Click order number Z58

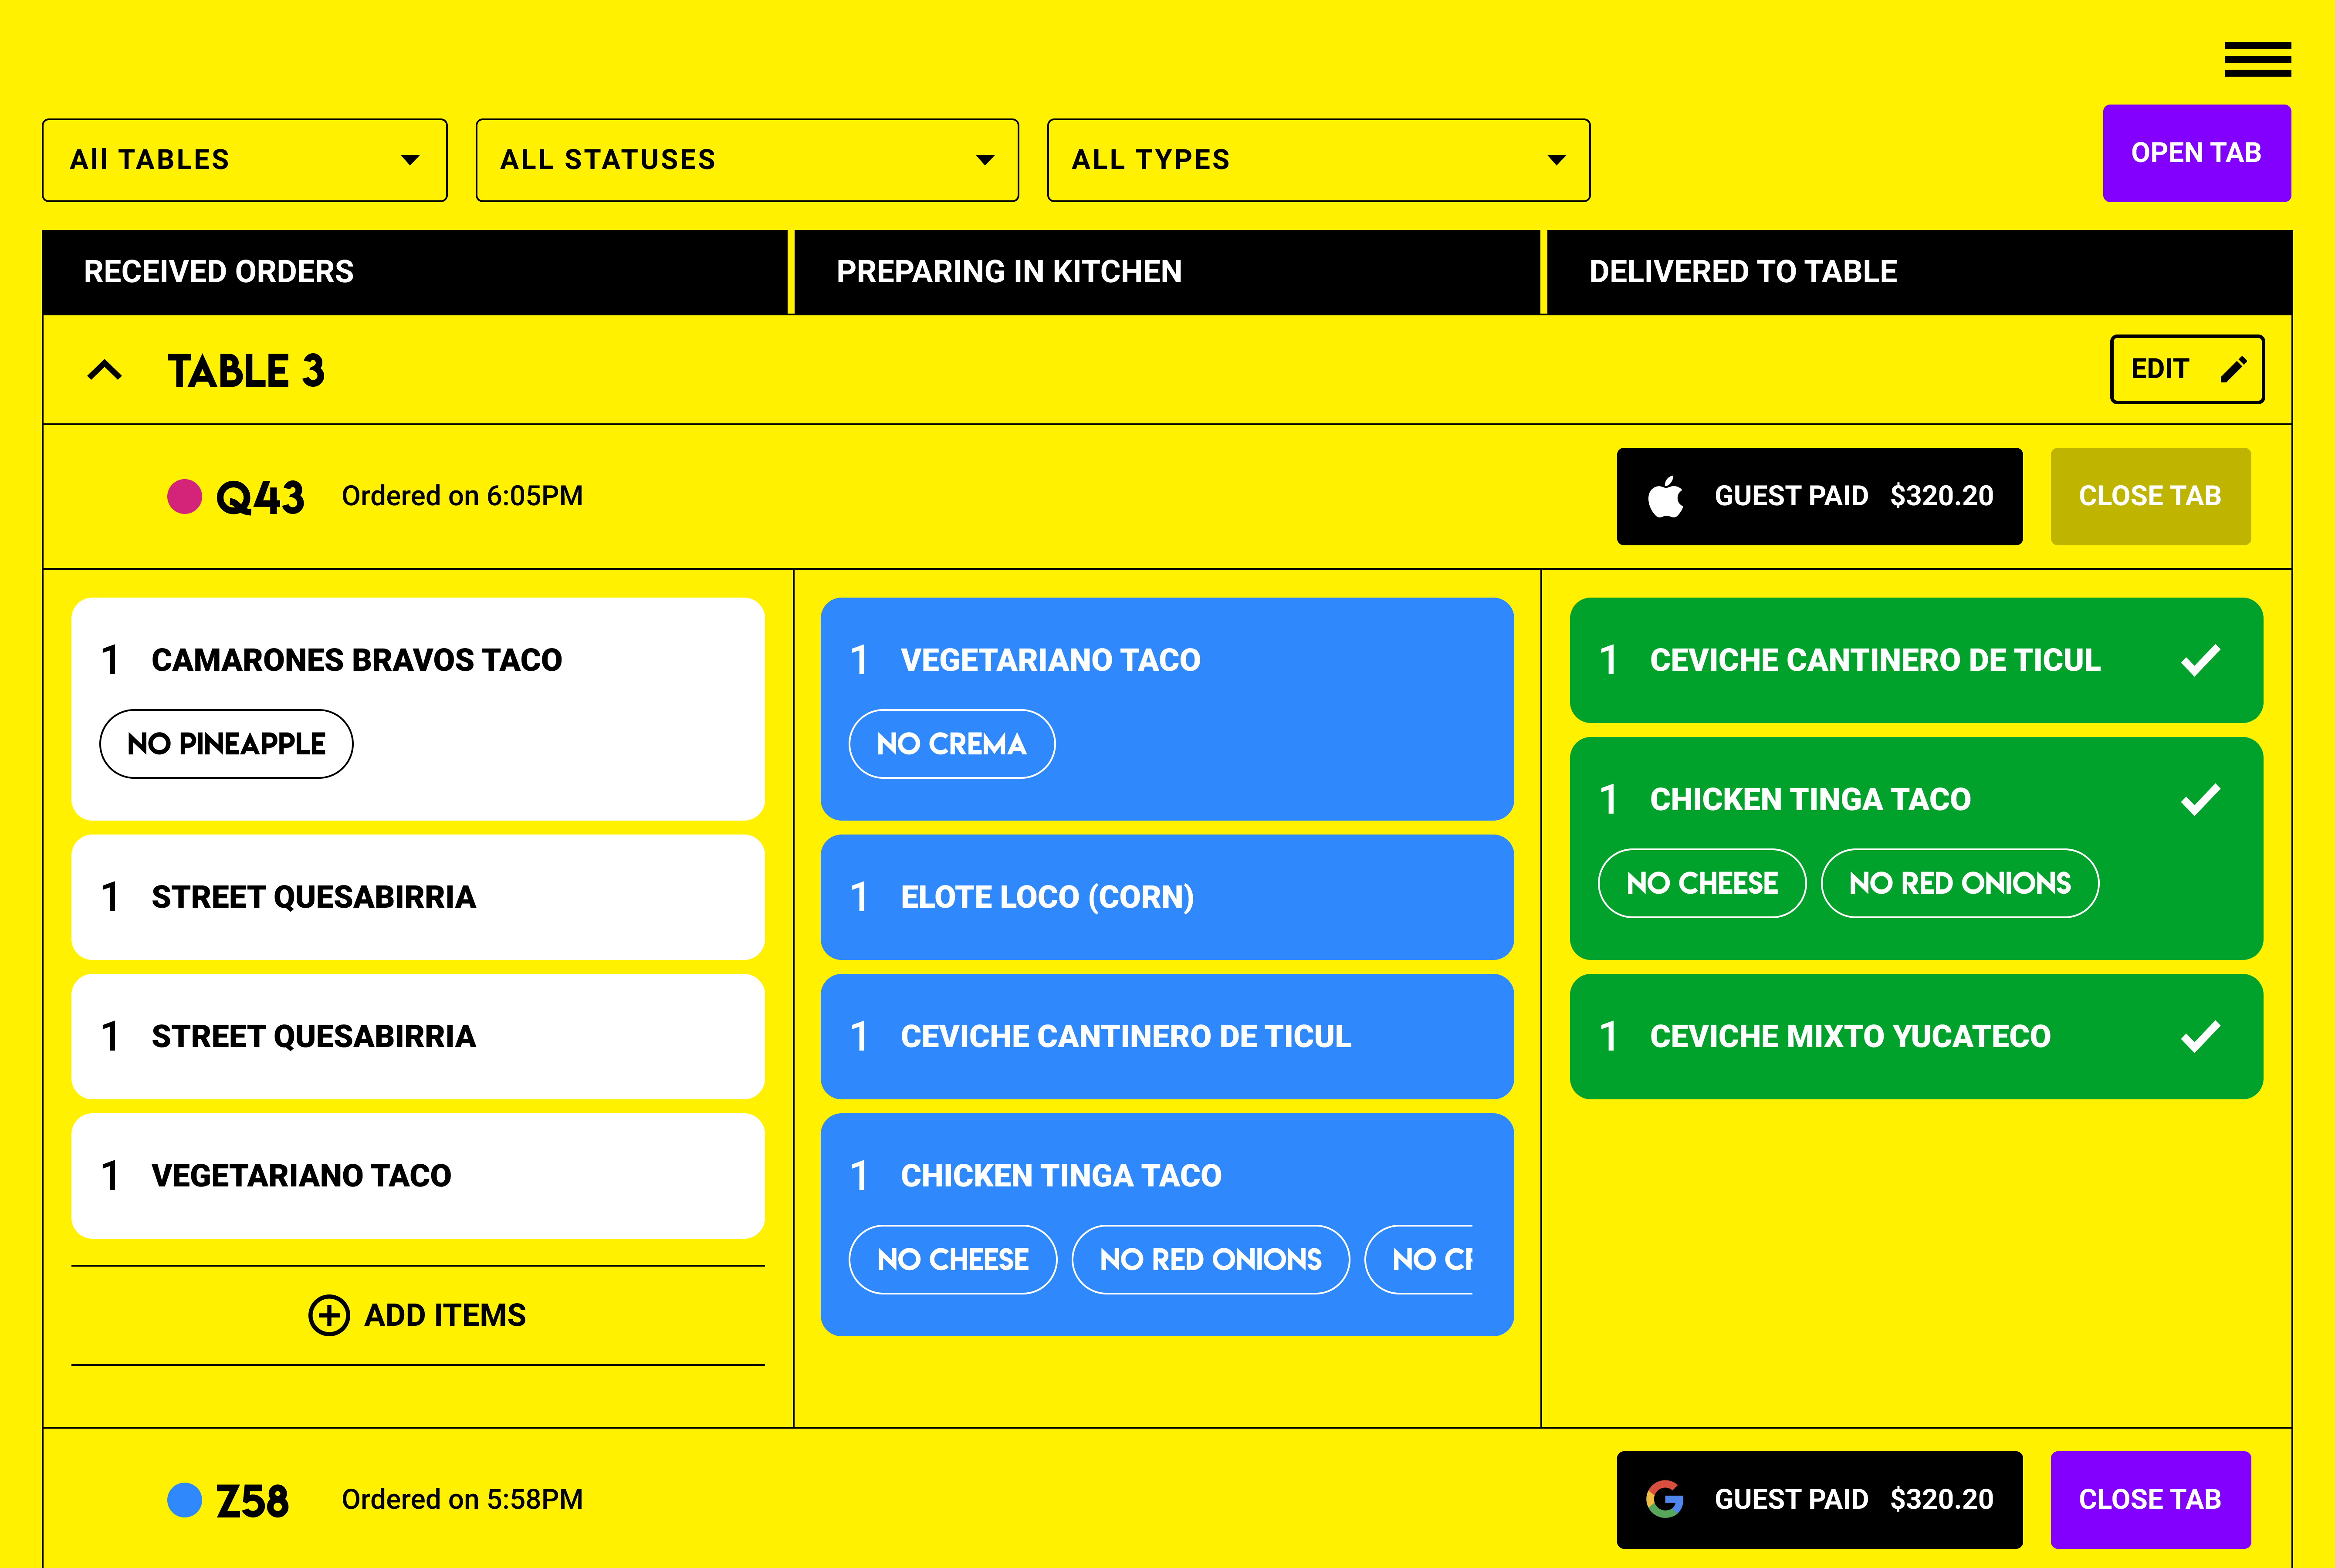[x=253, y=1500]
